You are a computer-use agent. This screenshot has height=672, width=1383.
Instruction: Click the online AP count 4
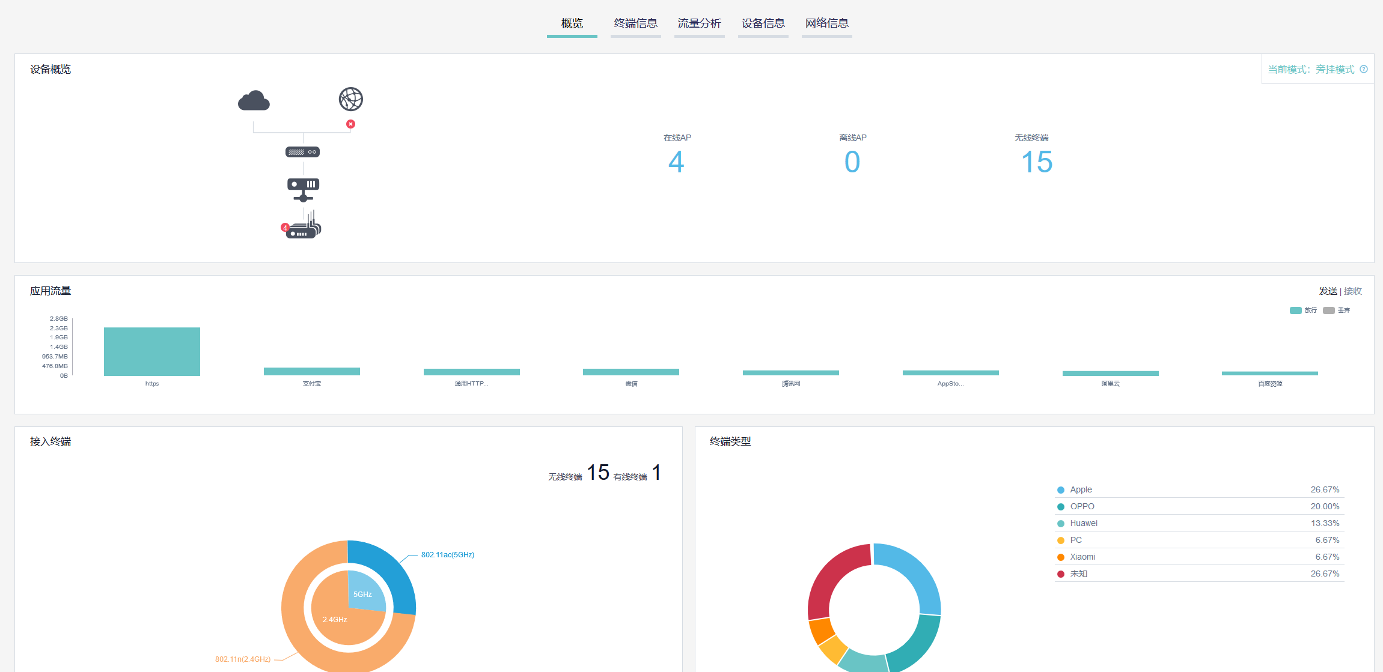coord(676,162)
